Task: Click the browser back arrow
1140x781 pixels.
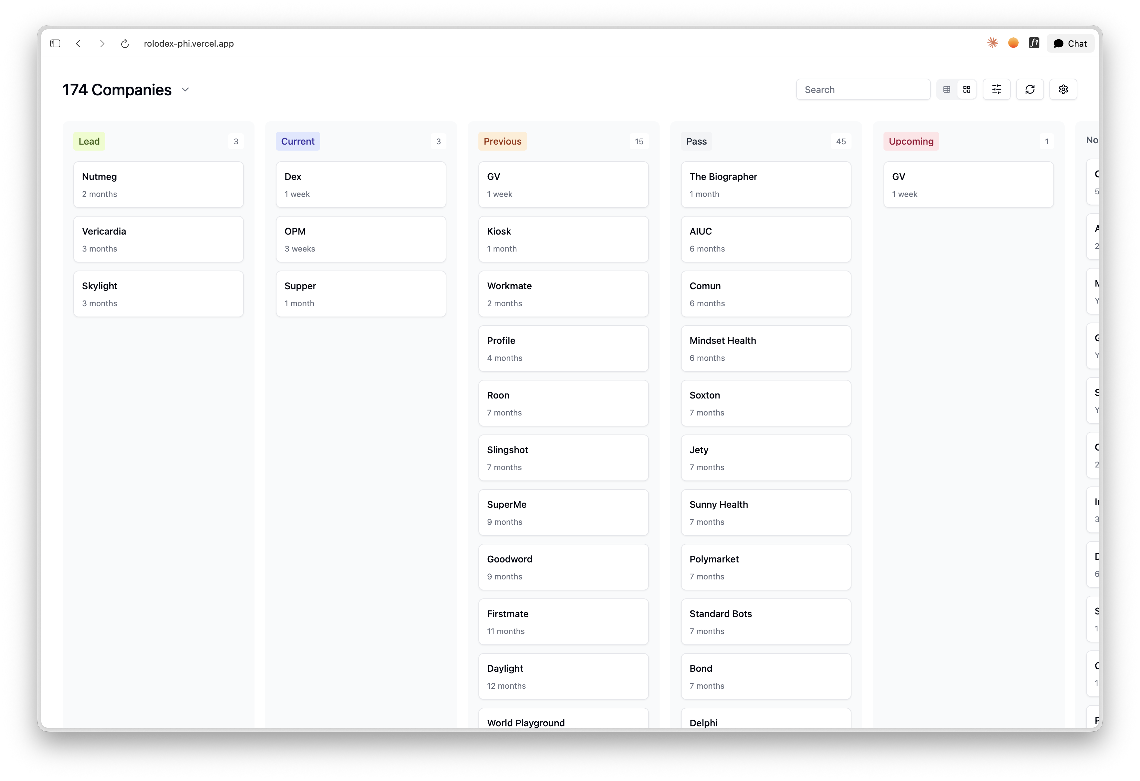Action: coord(79,43)
